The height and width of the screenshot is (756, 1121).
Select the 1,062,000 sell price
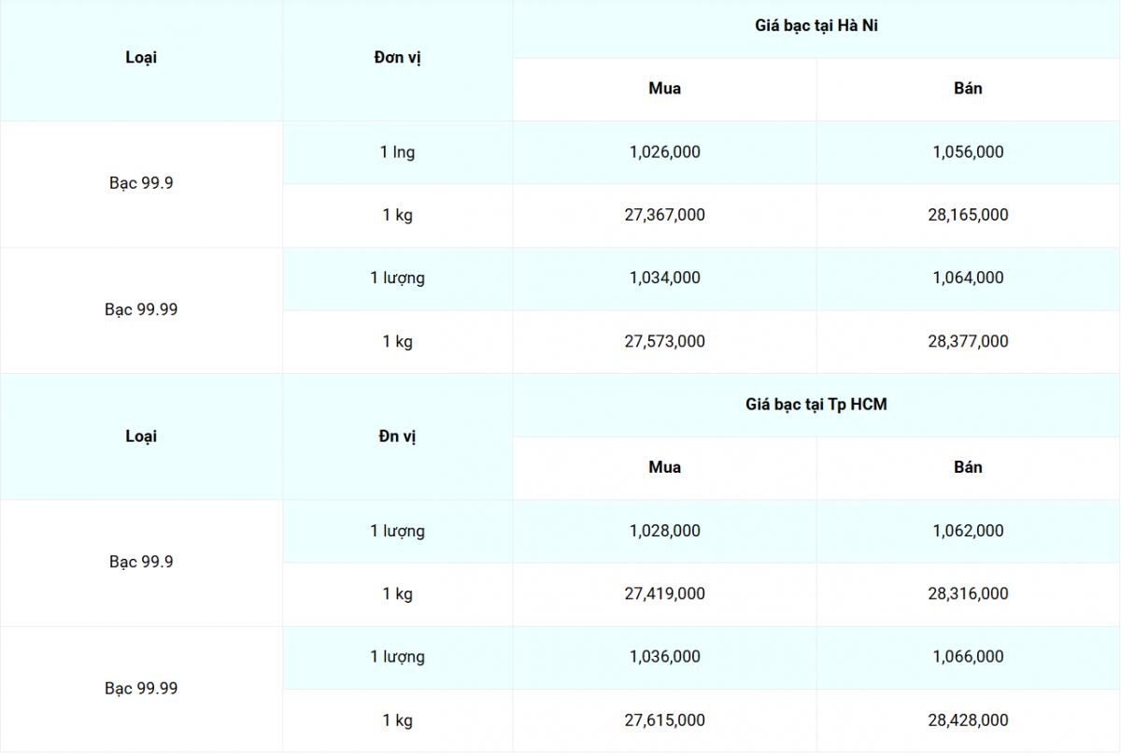968,531
